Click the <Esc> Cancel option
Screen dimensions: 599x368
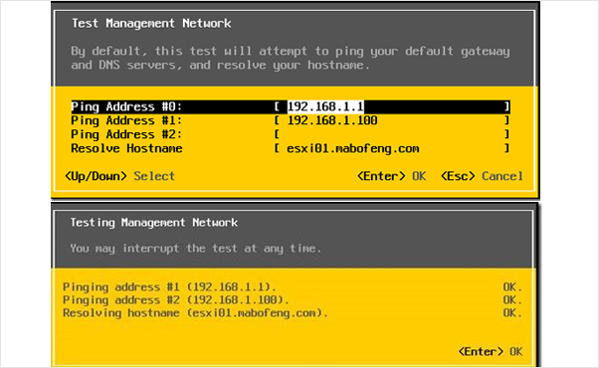coord(482,176)
